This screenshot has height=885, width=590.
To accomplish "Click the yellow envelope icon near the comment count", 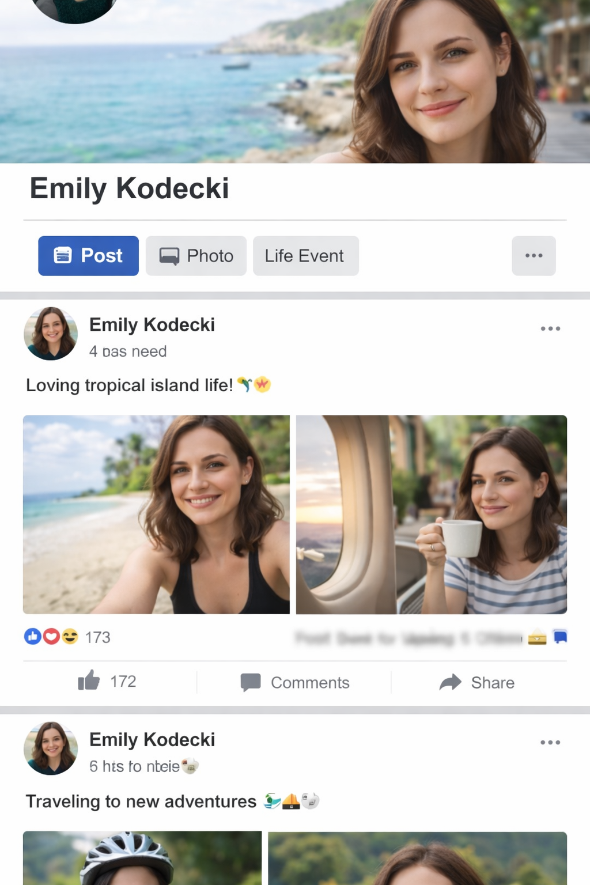I will point(536,637).
